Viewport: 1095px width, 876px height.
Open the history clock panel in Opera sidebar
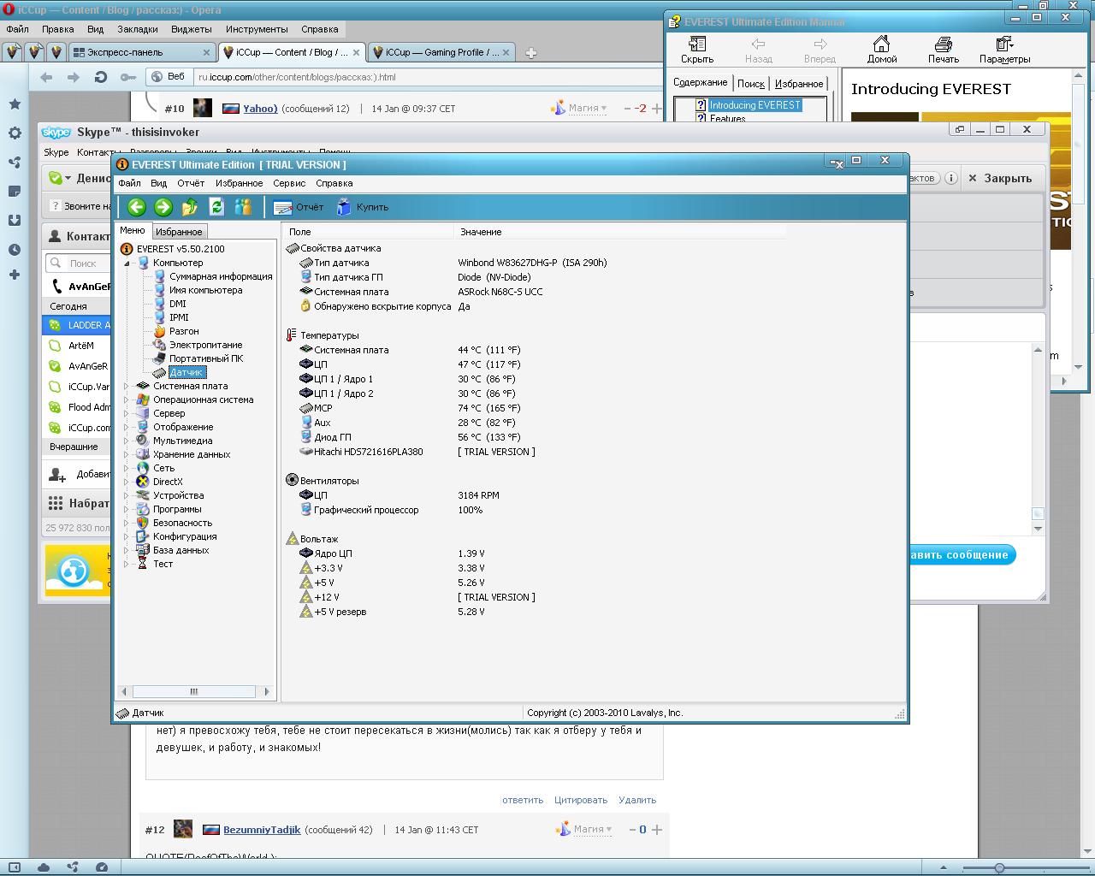coord(15,250)
